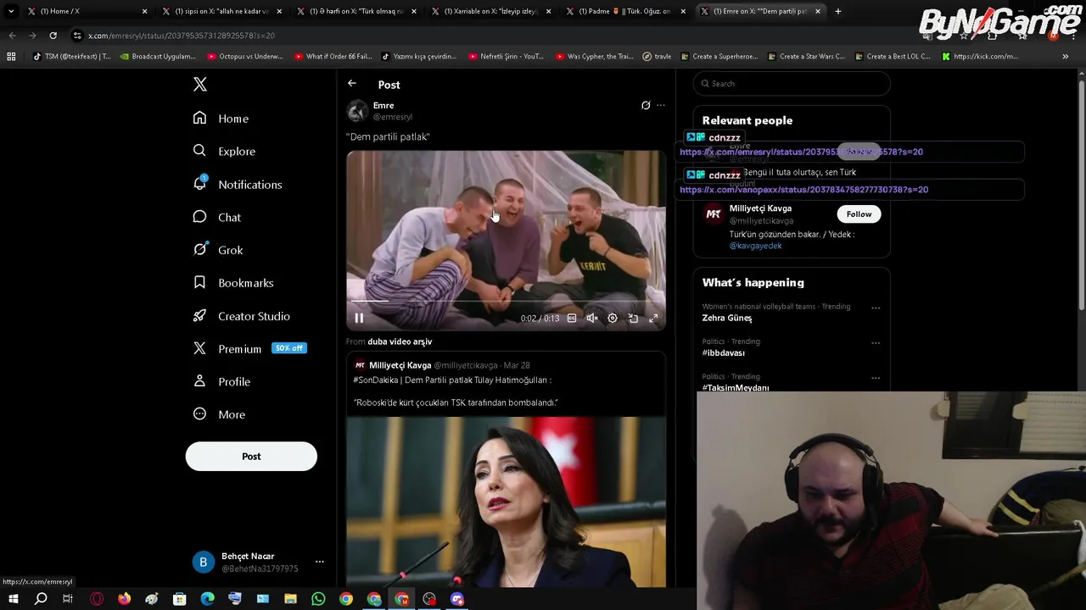
Task: Open Windows Start menu
Action: tap(13, 599)
